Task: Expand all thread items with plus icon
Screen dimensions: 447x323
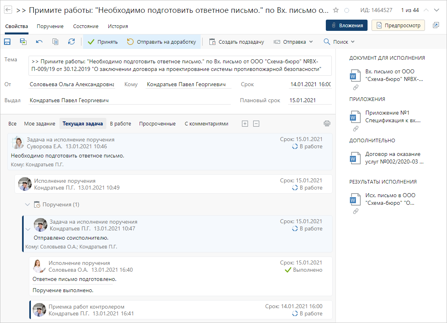Action: click(245, 123)
